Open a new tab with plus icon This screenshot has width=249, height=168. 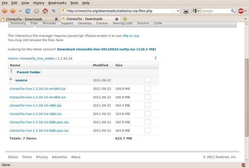coord(125,19)
